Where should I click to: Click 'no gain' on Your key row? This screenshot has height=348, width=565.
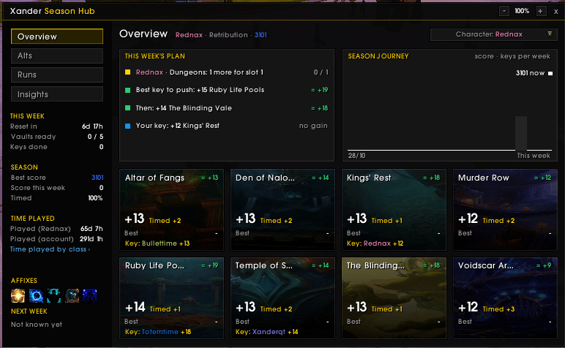click(x=313, y=126)
